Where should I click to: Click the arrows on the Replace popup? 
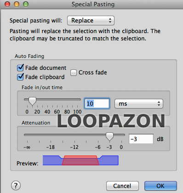pos(110,21)
